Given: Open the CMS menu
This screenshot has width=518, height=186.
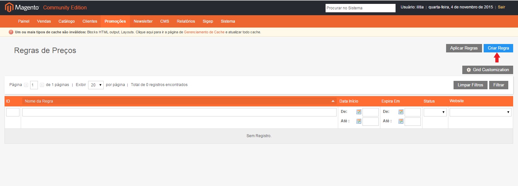Looking at the screenshot, I should [x=165, y=21].
